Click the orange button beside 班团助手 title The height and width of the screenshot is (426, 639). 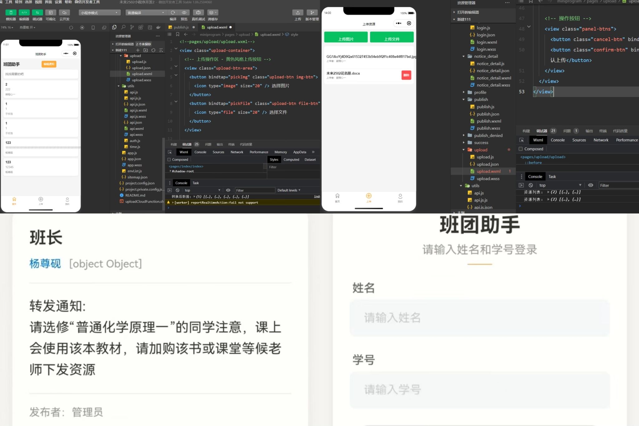coord(49,64)
